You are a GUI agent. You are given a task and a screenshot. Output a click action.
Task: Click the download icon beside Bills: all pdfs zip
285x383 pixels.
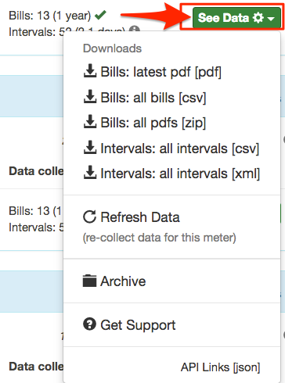click(x=90, y=121)
